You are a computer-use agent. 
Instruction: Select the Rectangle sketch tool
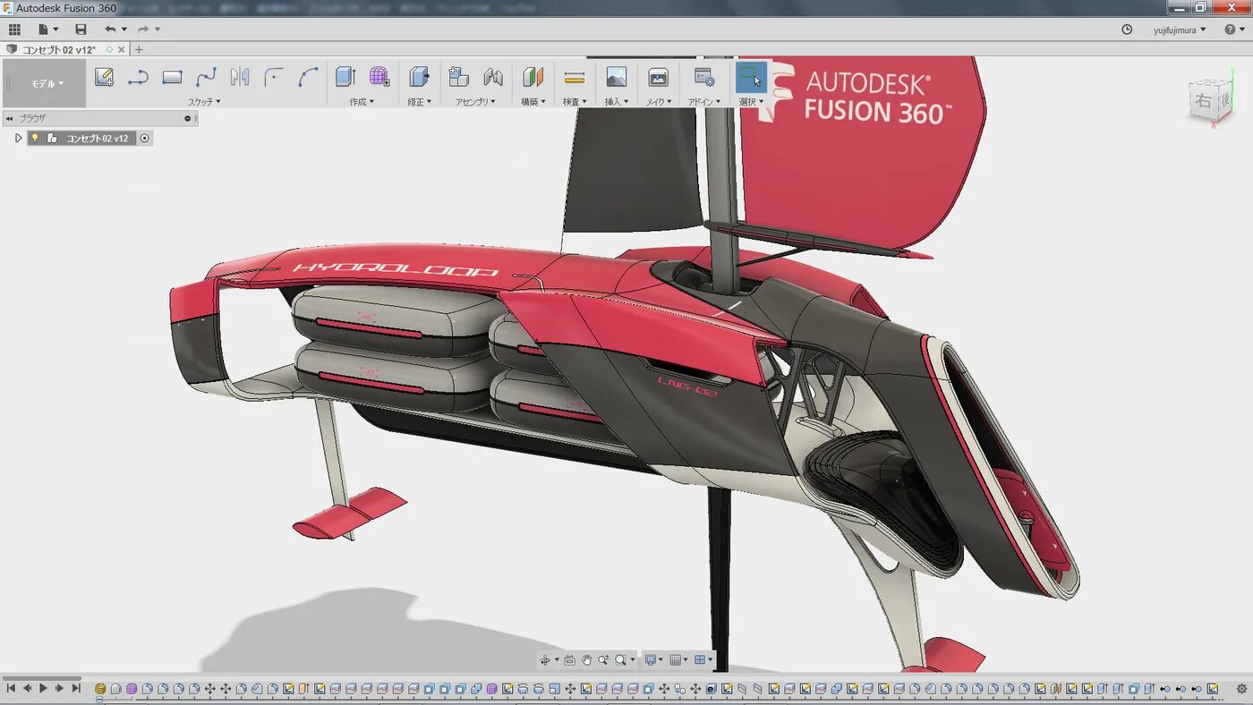click(x=172, y=77)
